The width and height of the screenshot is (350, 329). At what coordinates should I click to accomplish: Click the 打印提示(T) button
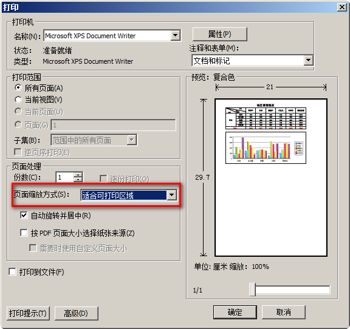pos(28,313)
